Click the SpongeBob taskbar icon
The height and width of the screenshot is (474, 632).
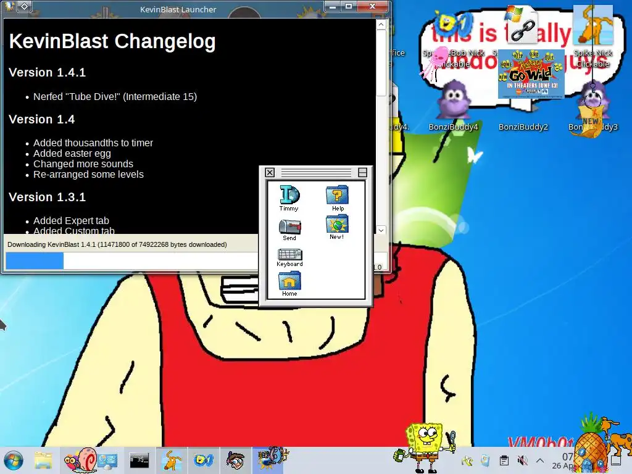click(203, 460)
